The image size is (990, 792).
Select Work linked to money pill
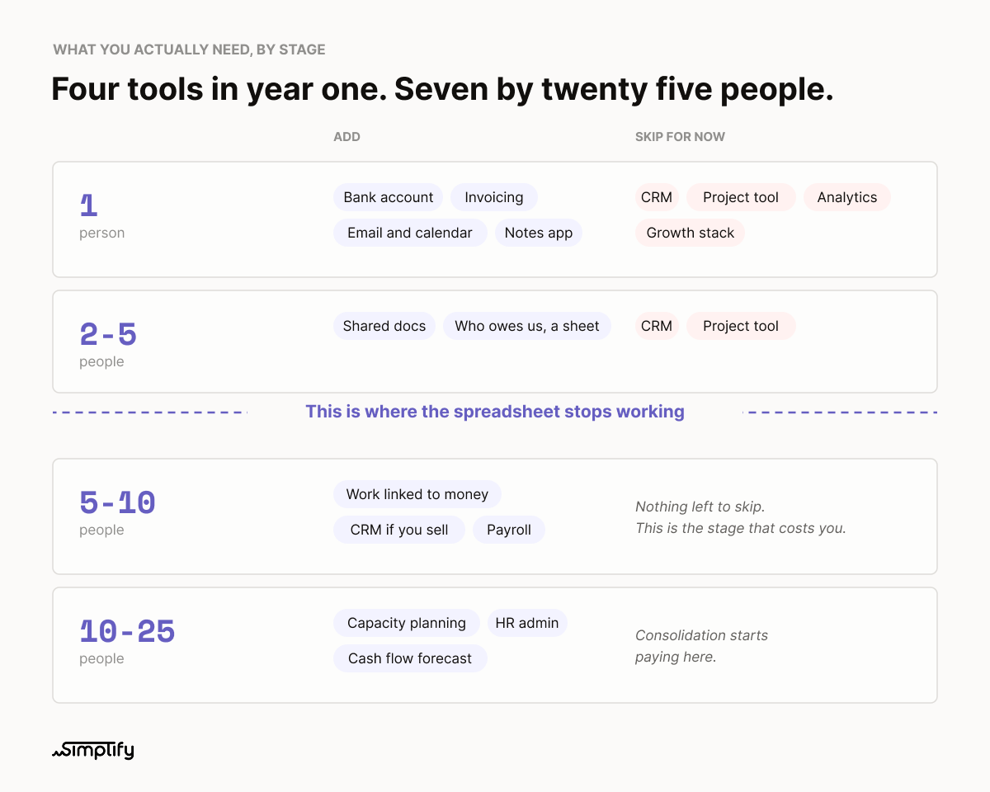(x=417, y=494)
